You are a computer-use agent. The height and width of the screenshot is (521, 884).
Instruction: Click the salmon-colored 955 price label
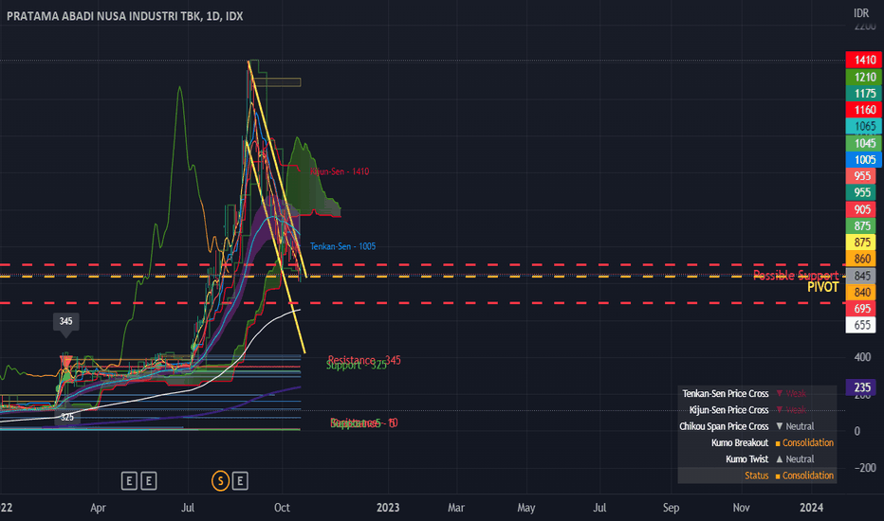(x=861, y=176)
